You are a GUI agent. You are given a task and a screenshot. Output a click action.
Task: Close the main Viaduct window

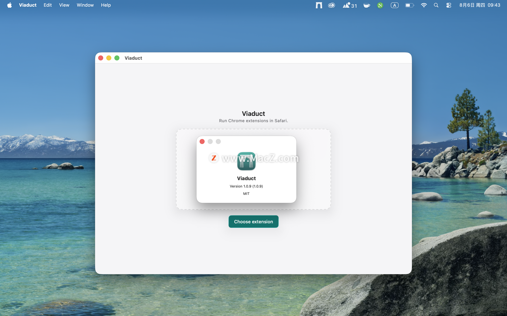[101, 58]
